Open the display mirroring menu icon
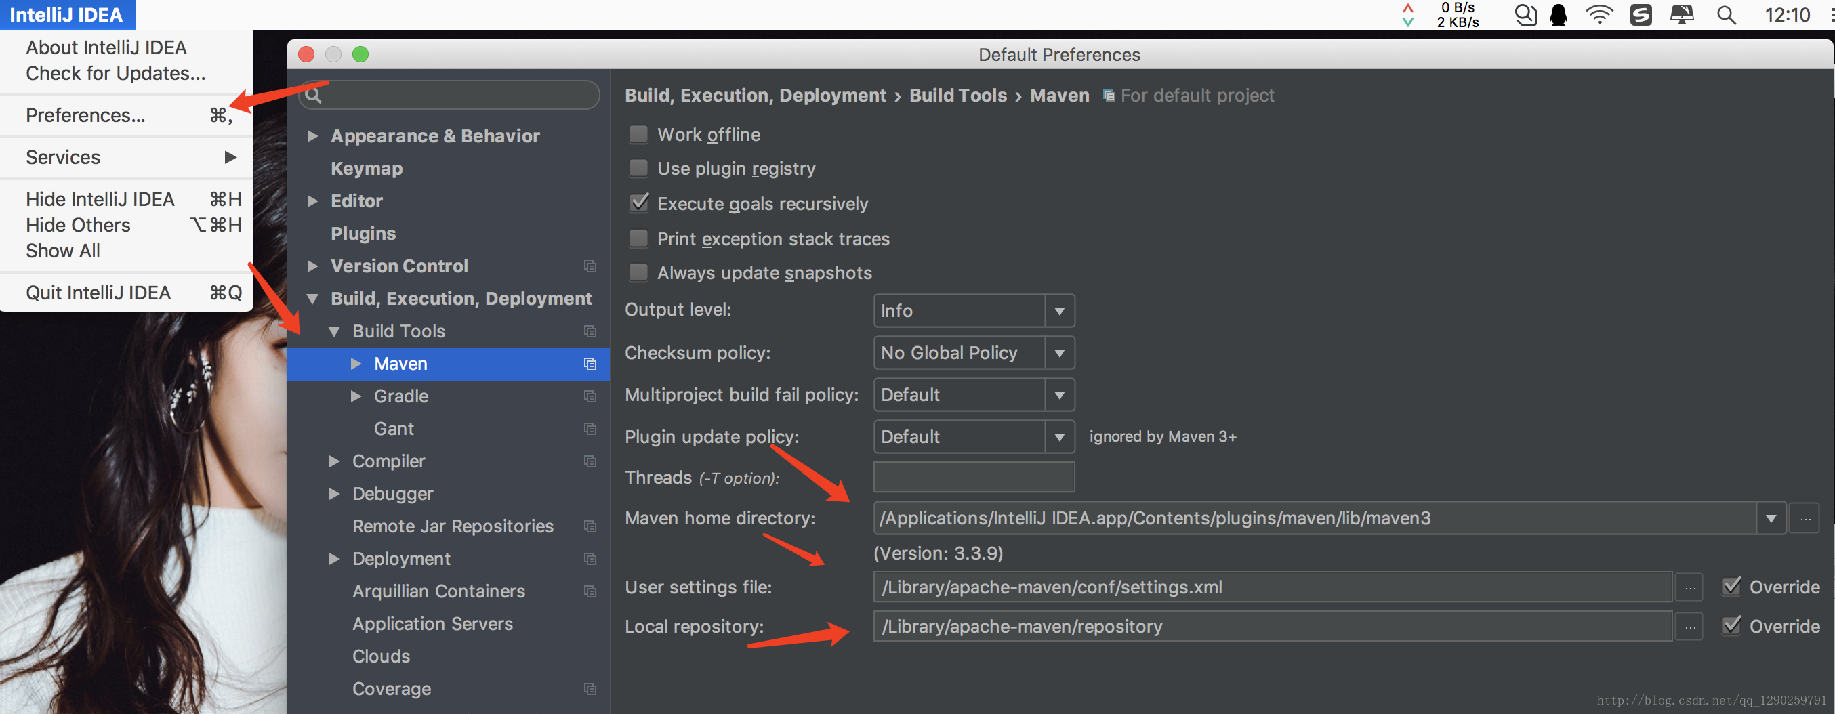This screenshot has width=1835, height=714. tap(1682, 15)
